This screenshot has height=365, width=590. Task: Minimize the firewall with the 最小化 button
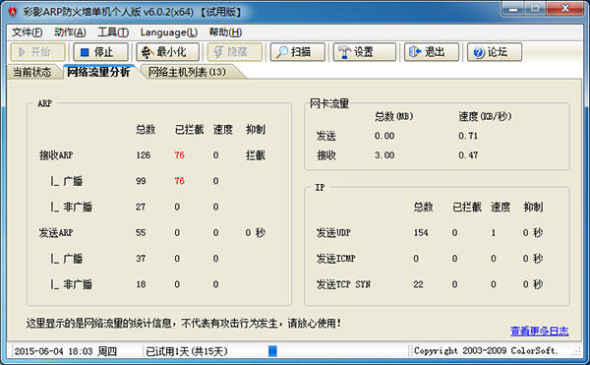167,52
